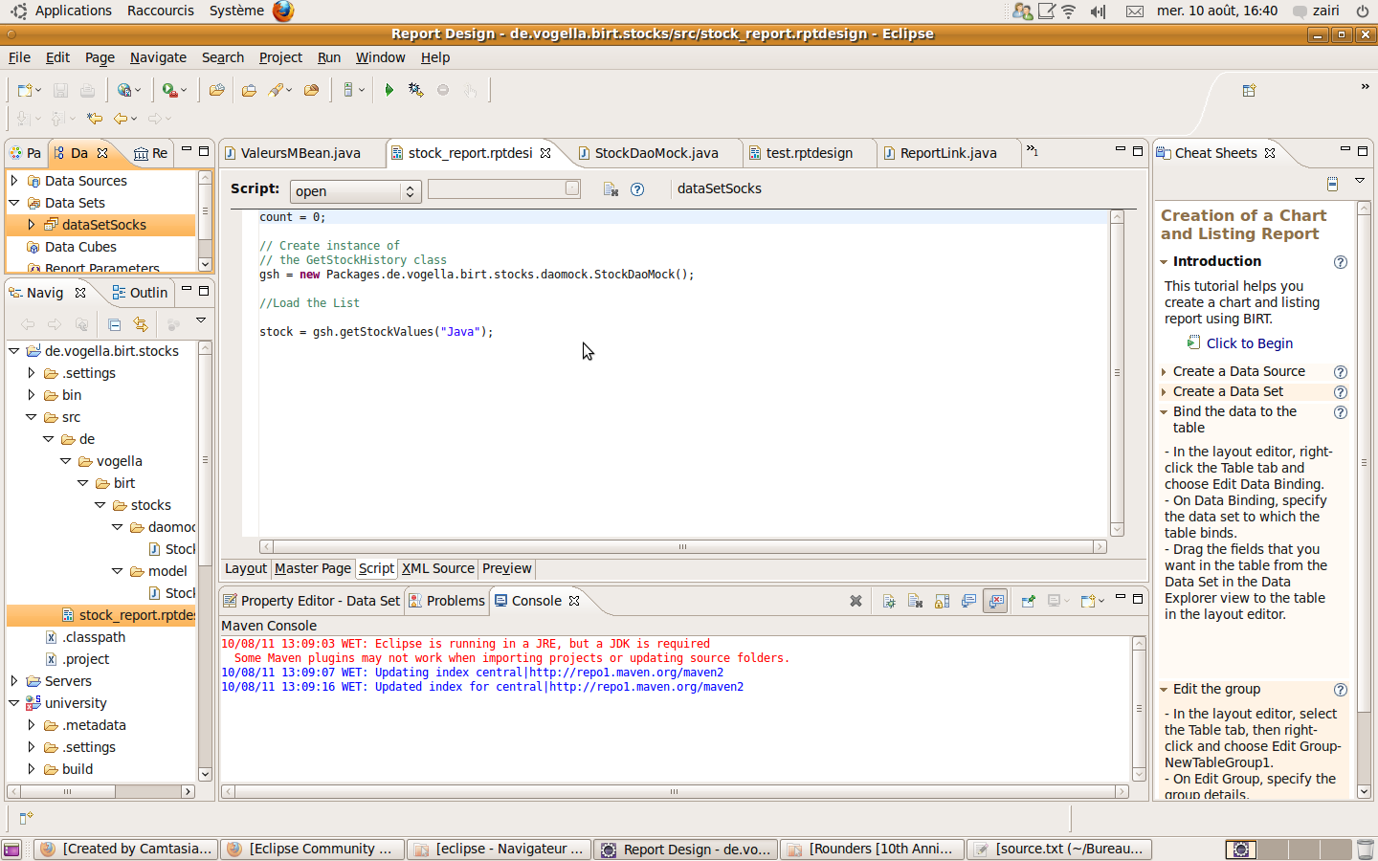Screen dimensions: 1378x861
Task: Click Collapse All in Navigator panel
Action: pos(114,324)
